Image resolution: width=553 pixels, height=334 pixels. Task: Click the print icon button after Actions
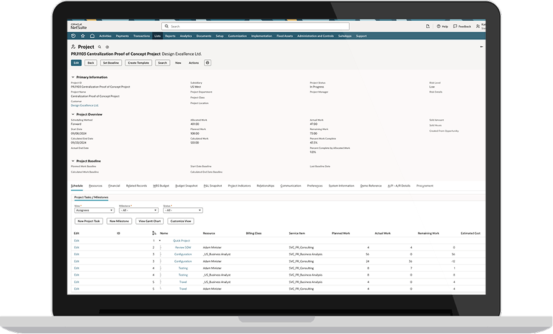coord(207,62)
